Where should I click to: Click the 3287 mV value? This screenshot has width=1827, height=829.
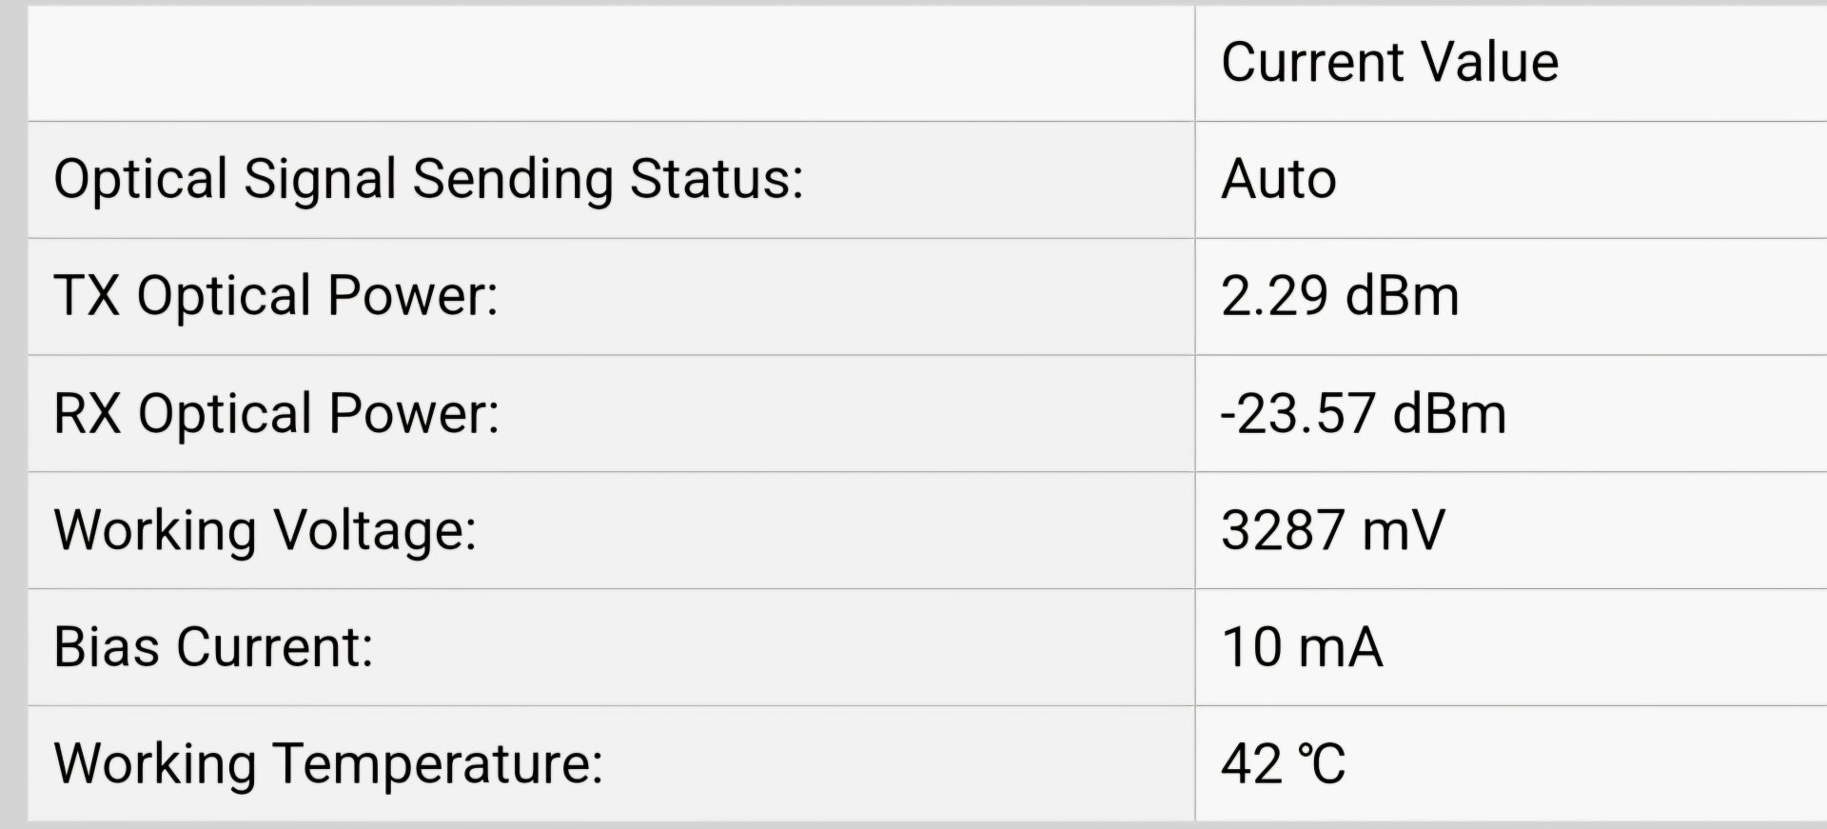[x=1333, y=531]
